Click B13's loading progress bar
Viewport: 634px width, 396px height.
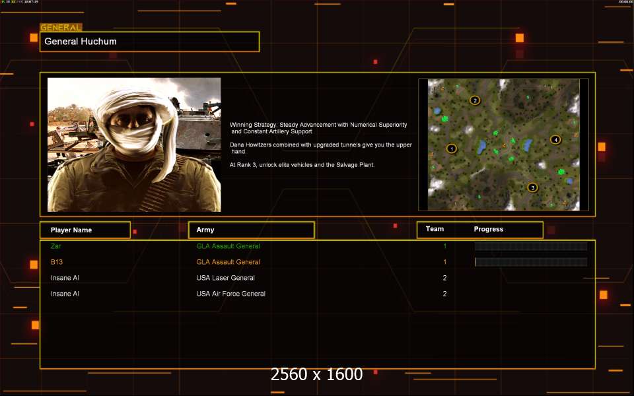[x=530, y=262]
